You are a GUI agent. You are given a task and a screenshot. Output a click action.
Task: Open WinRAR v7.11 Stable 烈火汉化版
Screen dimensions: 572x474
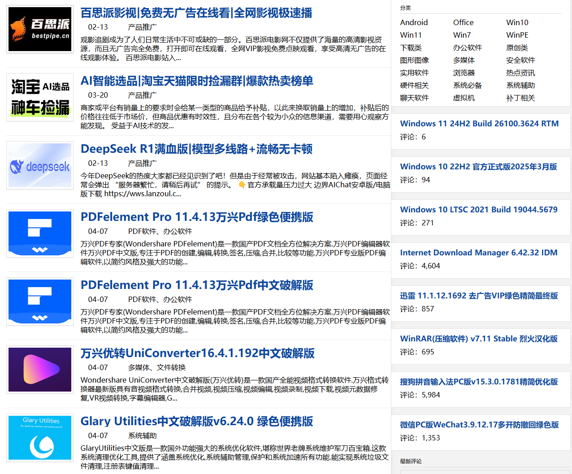[479, 339]
